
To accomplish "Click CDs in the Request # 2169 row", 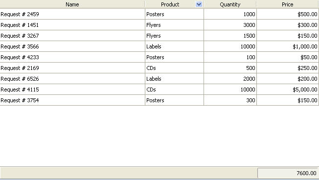I will pos(174,68).
